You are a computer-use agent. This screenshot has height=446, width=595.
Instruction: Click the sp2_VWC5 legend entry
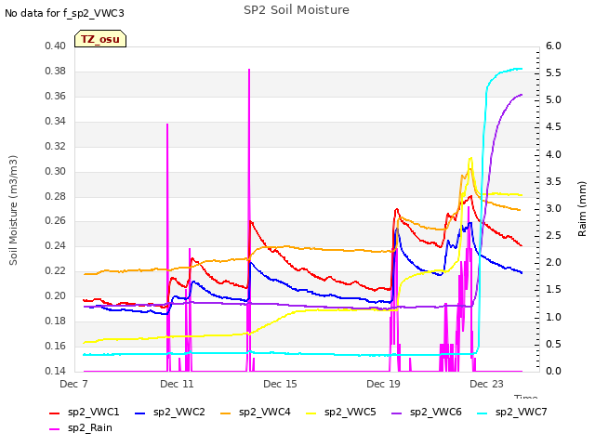pyautogui.click(x=341, y=412)
